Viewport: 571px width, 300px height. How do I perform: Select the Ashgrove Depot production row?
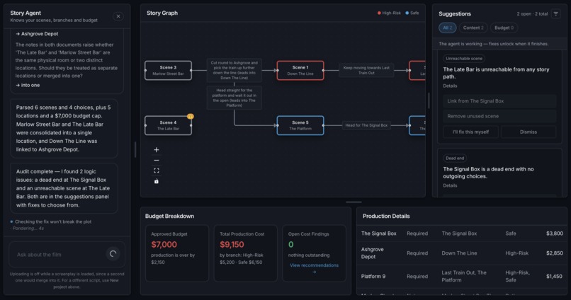(462, 253)
